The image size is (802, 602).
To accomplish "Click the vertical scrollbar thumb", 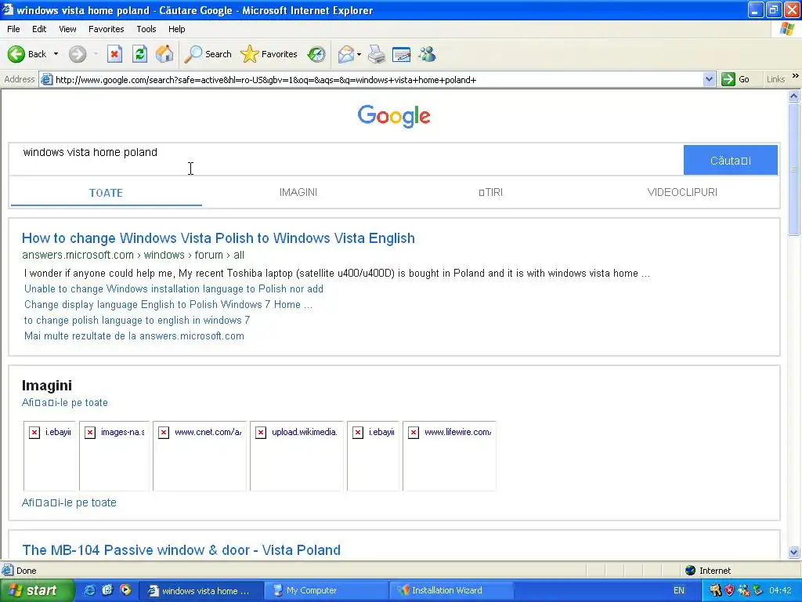I will point(794,169).
